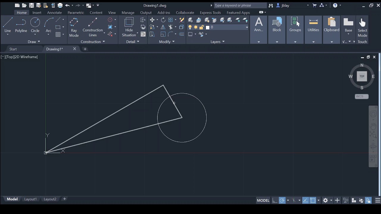Viewport: 381px width, 214px height.
Task: Activate the Ray Mode tool
Action: 74,27
